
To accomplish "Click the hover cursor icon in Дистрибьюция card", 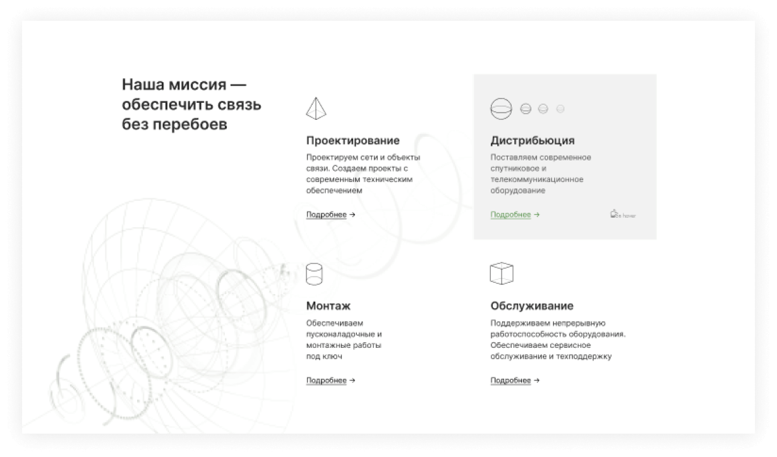I will tap(613, 214).
